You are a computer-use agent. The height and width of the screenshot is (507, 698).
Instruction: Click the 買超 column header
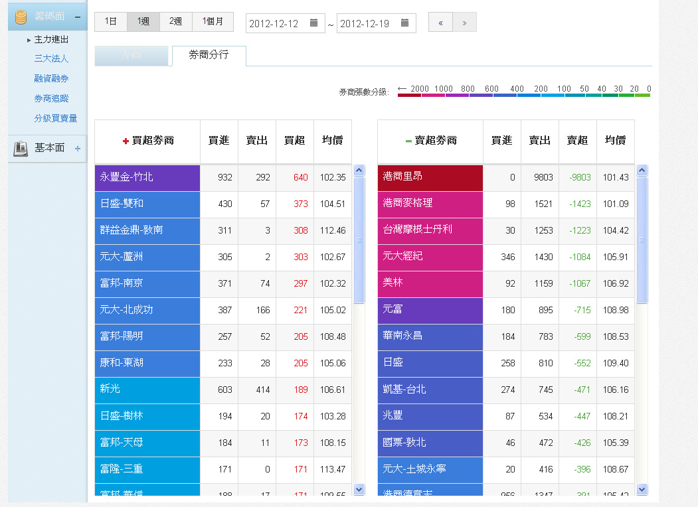pyautogui.click(x=295, y=142)
